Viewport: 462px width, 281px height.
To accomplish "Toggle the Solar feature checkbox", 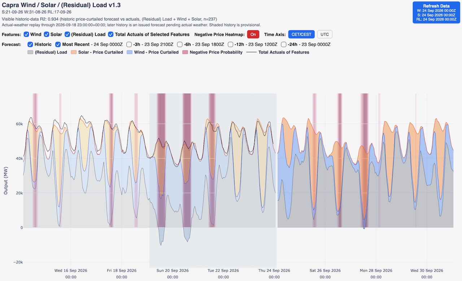I will pos(47,35).
